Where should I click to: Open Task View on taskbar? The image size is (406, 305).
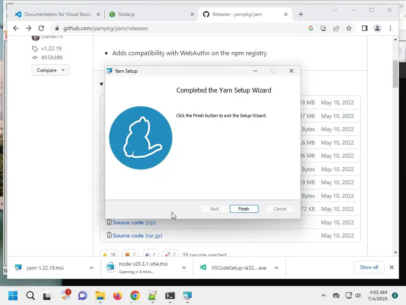coord(47,295)
